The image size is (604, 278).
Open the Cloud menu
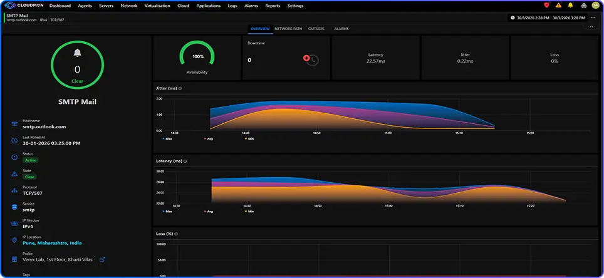[183, 6]
